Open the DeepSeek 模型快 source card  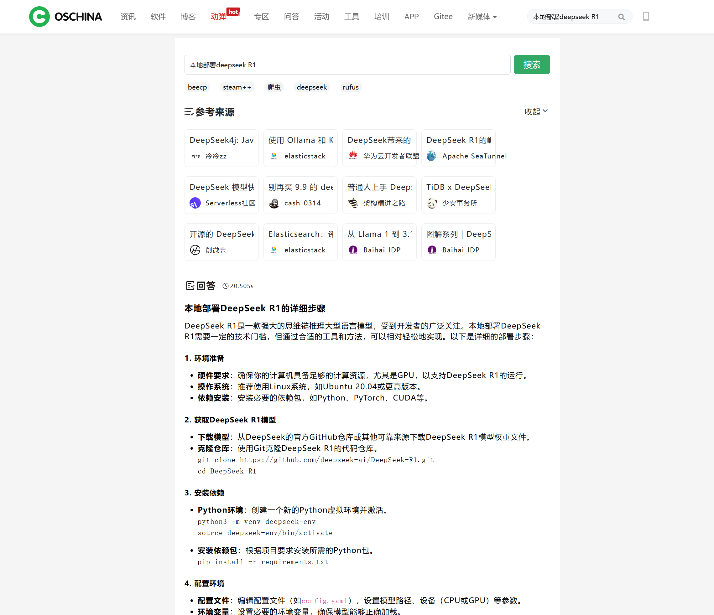click(x=221, y=195)
